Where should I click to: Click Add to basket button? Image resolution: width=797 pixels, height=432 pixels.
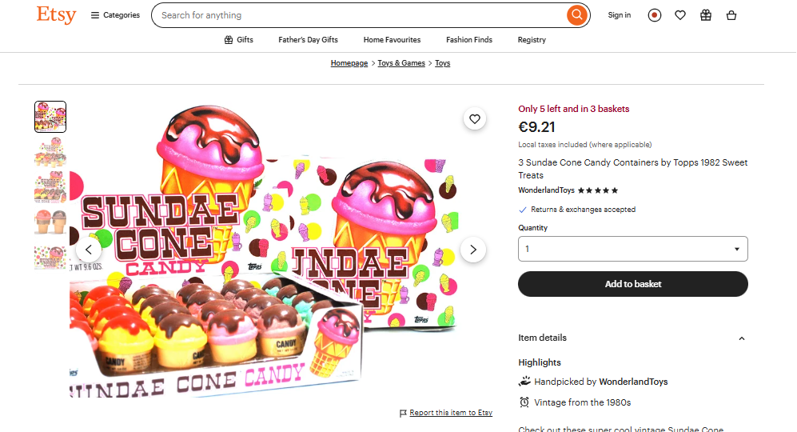click(632, 284)
